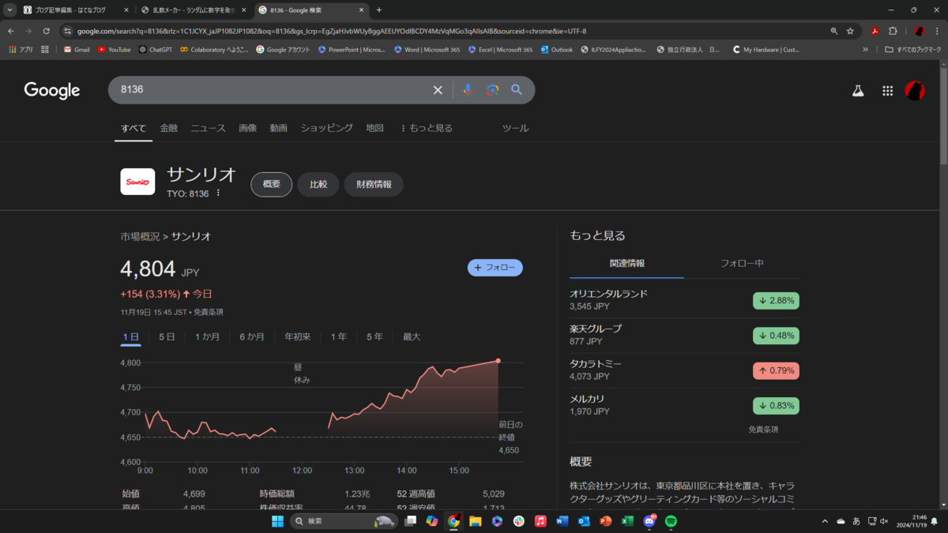The image size is (948, 533).
Task: Open PowerPoint from the taskbar
Action: click(606, 521)
